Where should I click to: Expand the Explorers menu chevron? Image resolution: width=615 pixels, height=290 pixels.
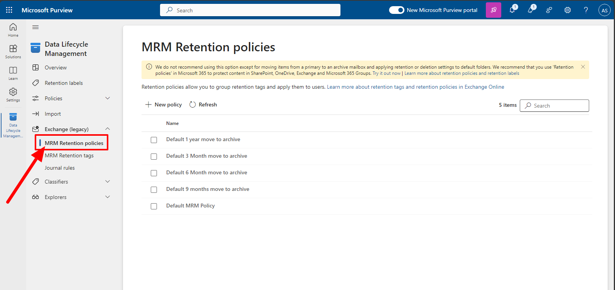tap(108, 197)
